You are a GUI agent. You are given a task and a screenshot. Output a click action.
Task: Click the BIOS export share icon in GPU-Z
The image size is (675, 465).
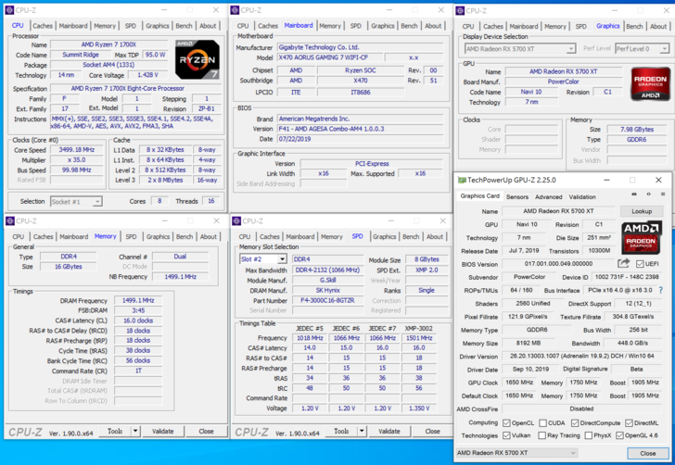624,264
